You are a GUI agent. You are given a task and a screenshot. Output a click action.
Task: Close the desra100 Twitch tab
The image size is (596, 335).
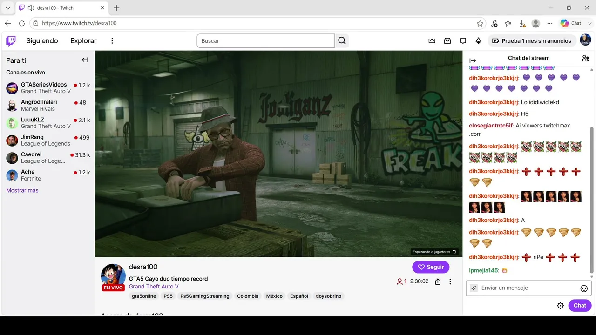tap(102, 8)
